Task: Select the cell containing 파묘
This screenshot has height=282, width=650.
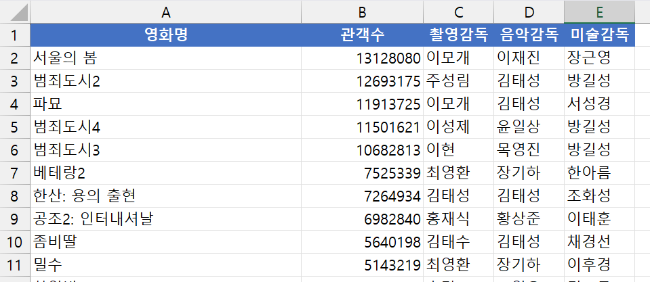Action: (x=166, y=104)
